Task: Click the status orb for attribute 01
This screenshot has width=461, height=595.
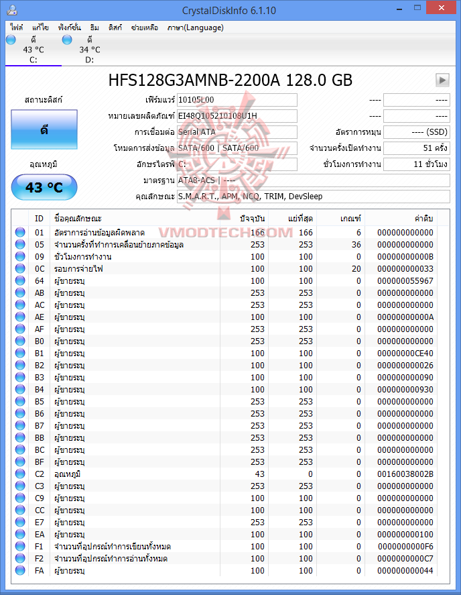Action: coord(20,232)
